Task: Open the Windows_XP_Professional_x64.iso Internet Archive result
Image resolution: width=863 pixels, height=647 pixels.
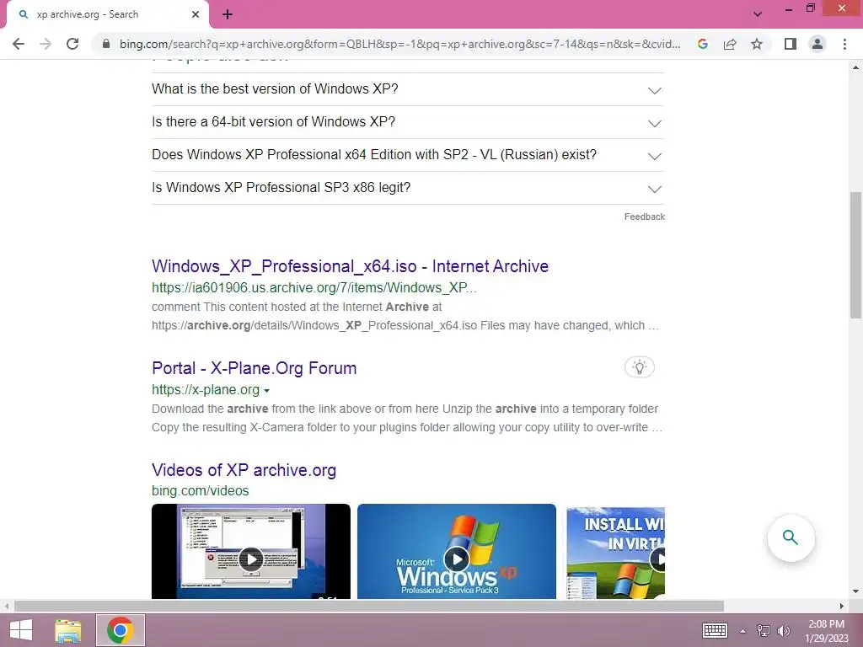Action: (350, 266)
